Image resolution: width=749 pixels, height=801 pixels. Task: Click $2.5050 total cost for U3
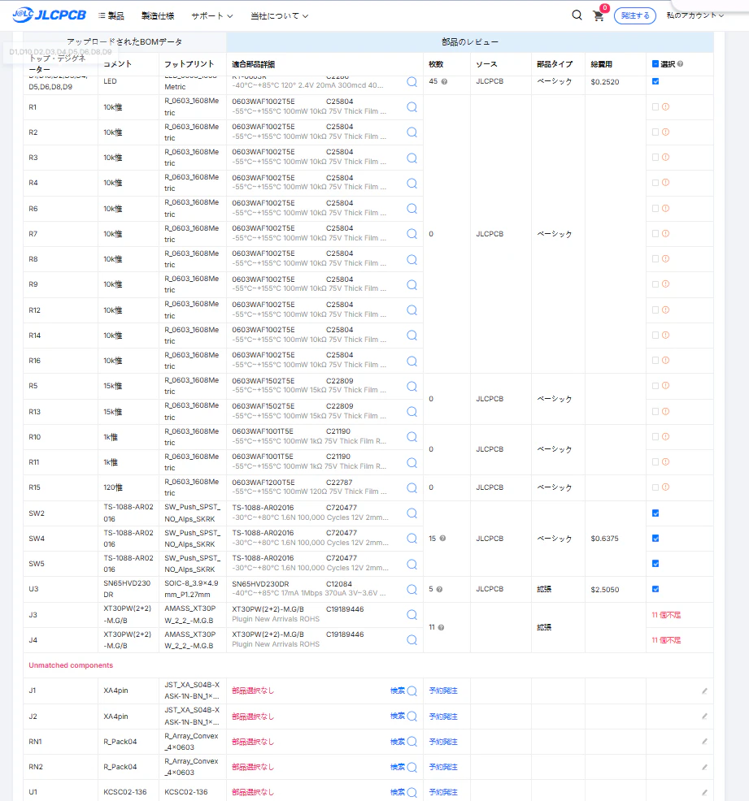pyautogui.click(x=605, y=589)
